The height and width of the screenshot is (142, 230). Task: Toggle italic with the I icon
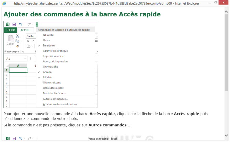click(x=33, y=41)
